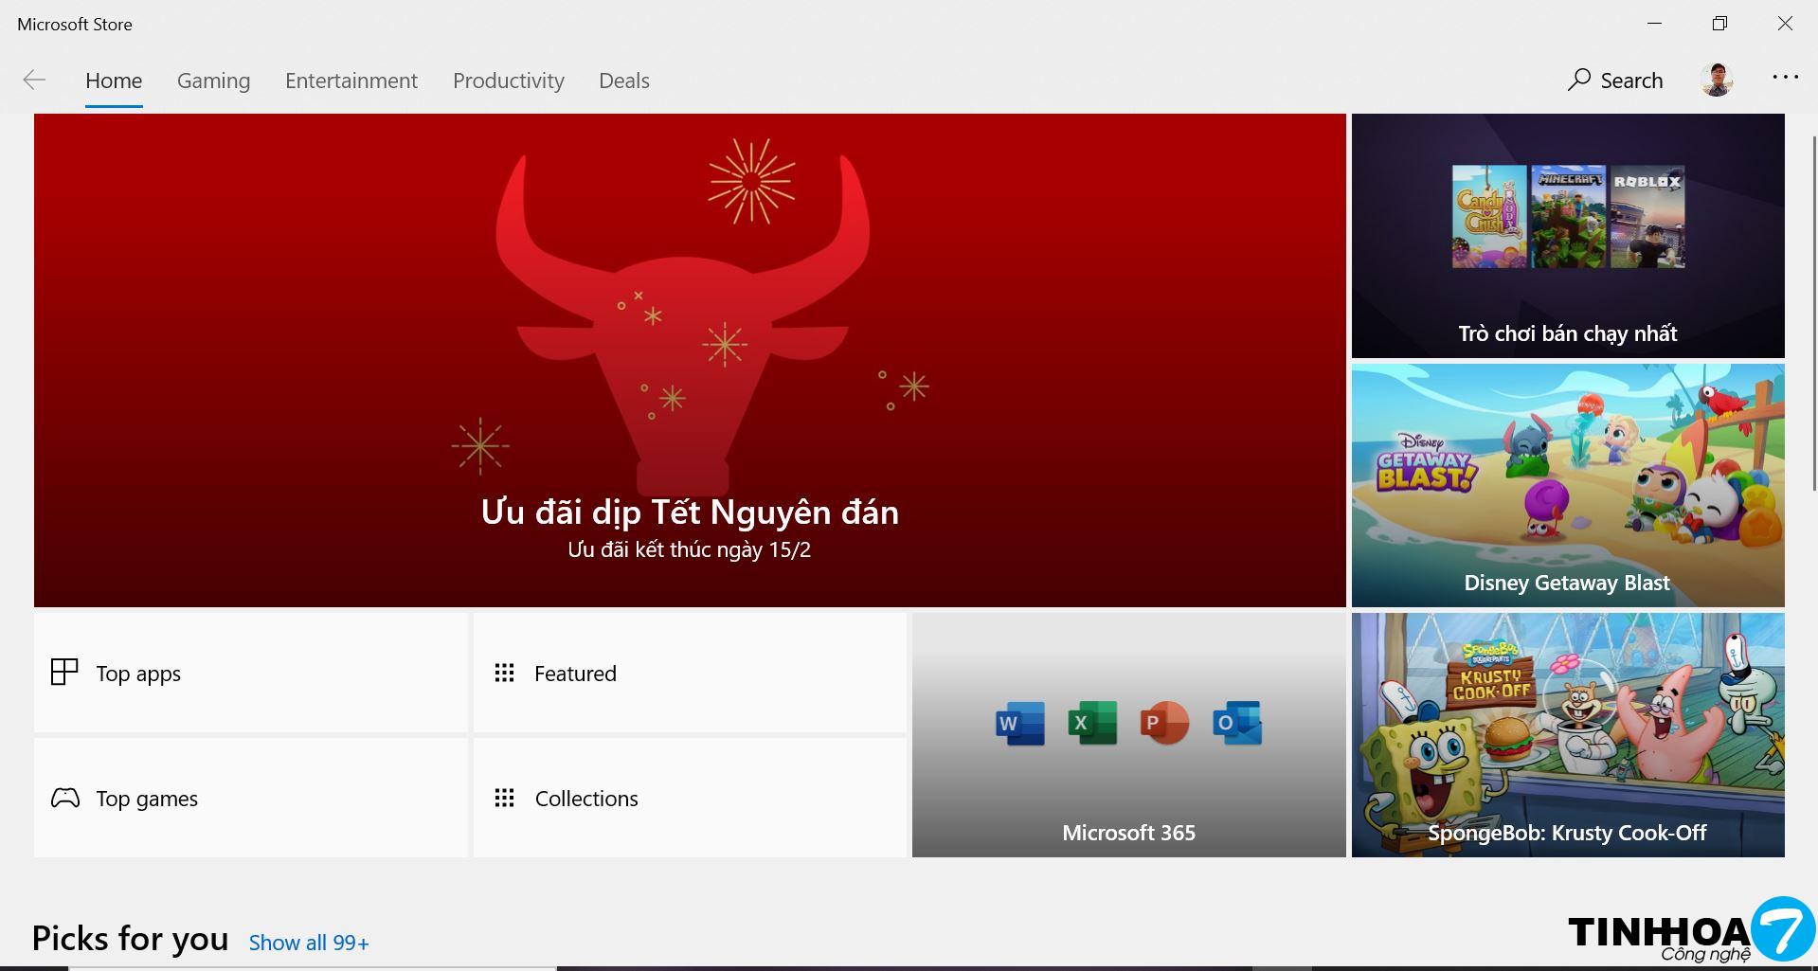Select the Roblox game cover
The height and width of the screenshot is (971, 1818).
tap(1647, 217)
